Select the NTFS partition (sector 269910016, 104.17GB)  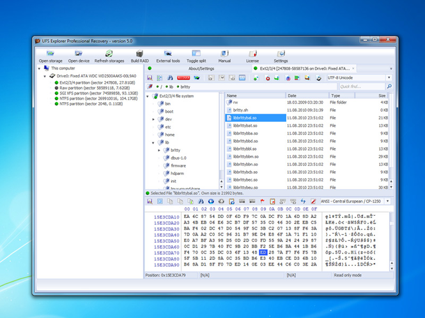(x=98, y=98)
